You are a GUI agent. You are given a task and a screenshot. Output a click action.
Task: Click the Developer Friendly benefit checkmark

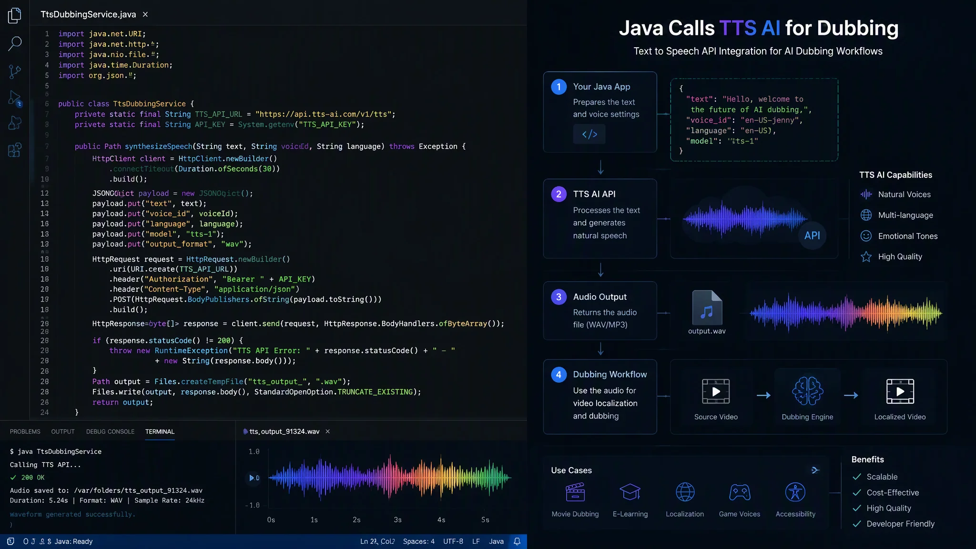pos(857,524)
